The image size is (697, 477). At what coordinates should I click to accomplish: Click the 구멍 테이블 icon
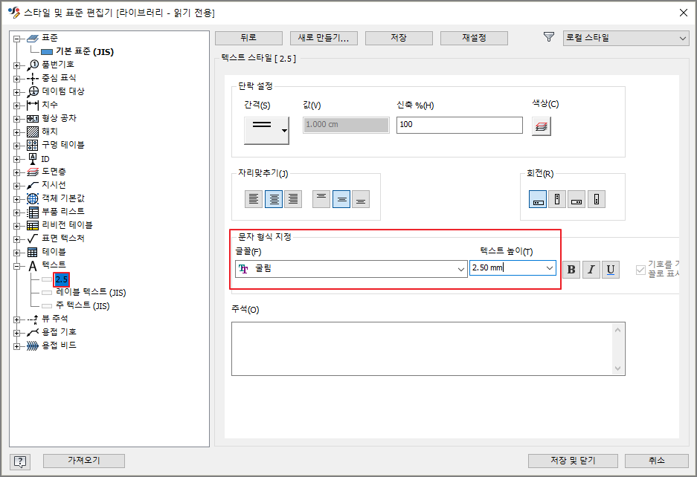[x=33, y=145]
